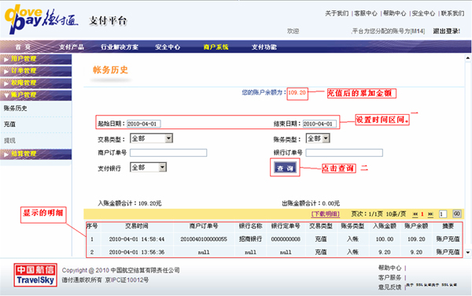Open the 账务类型 dropdown
The width and height of the screenshot is (472, 296).
[318, 139]
